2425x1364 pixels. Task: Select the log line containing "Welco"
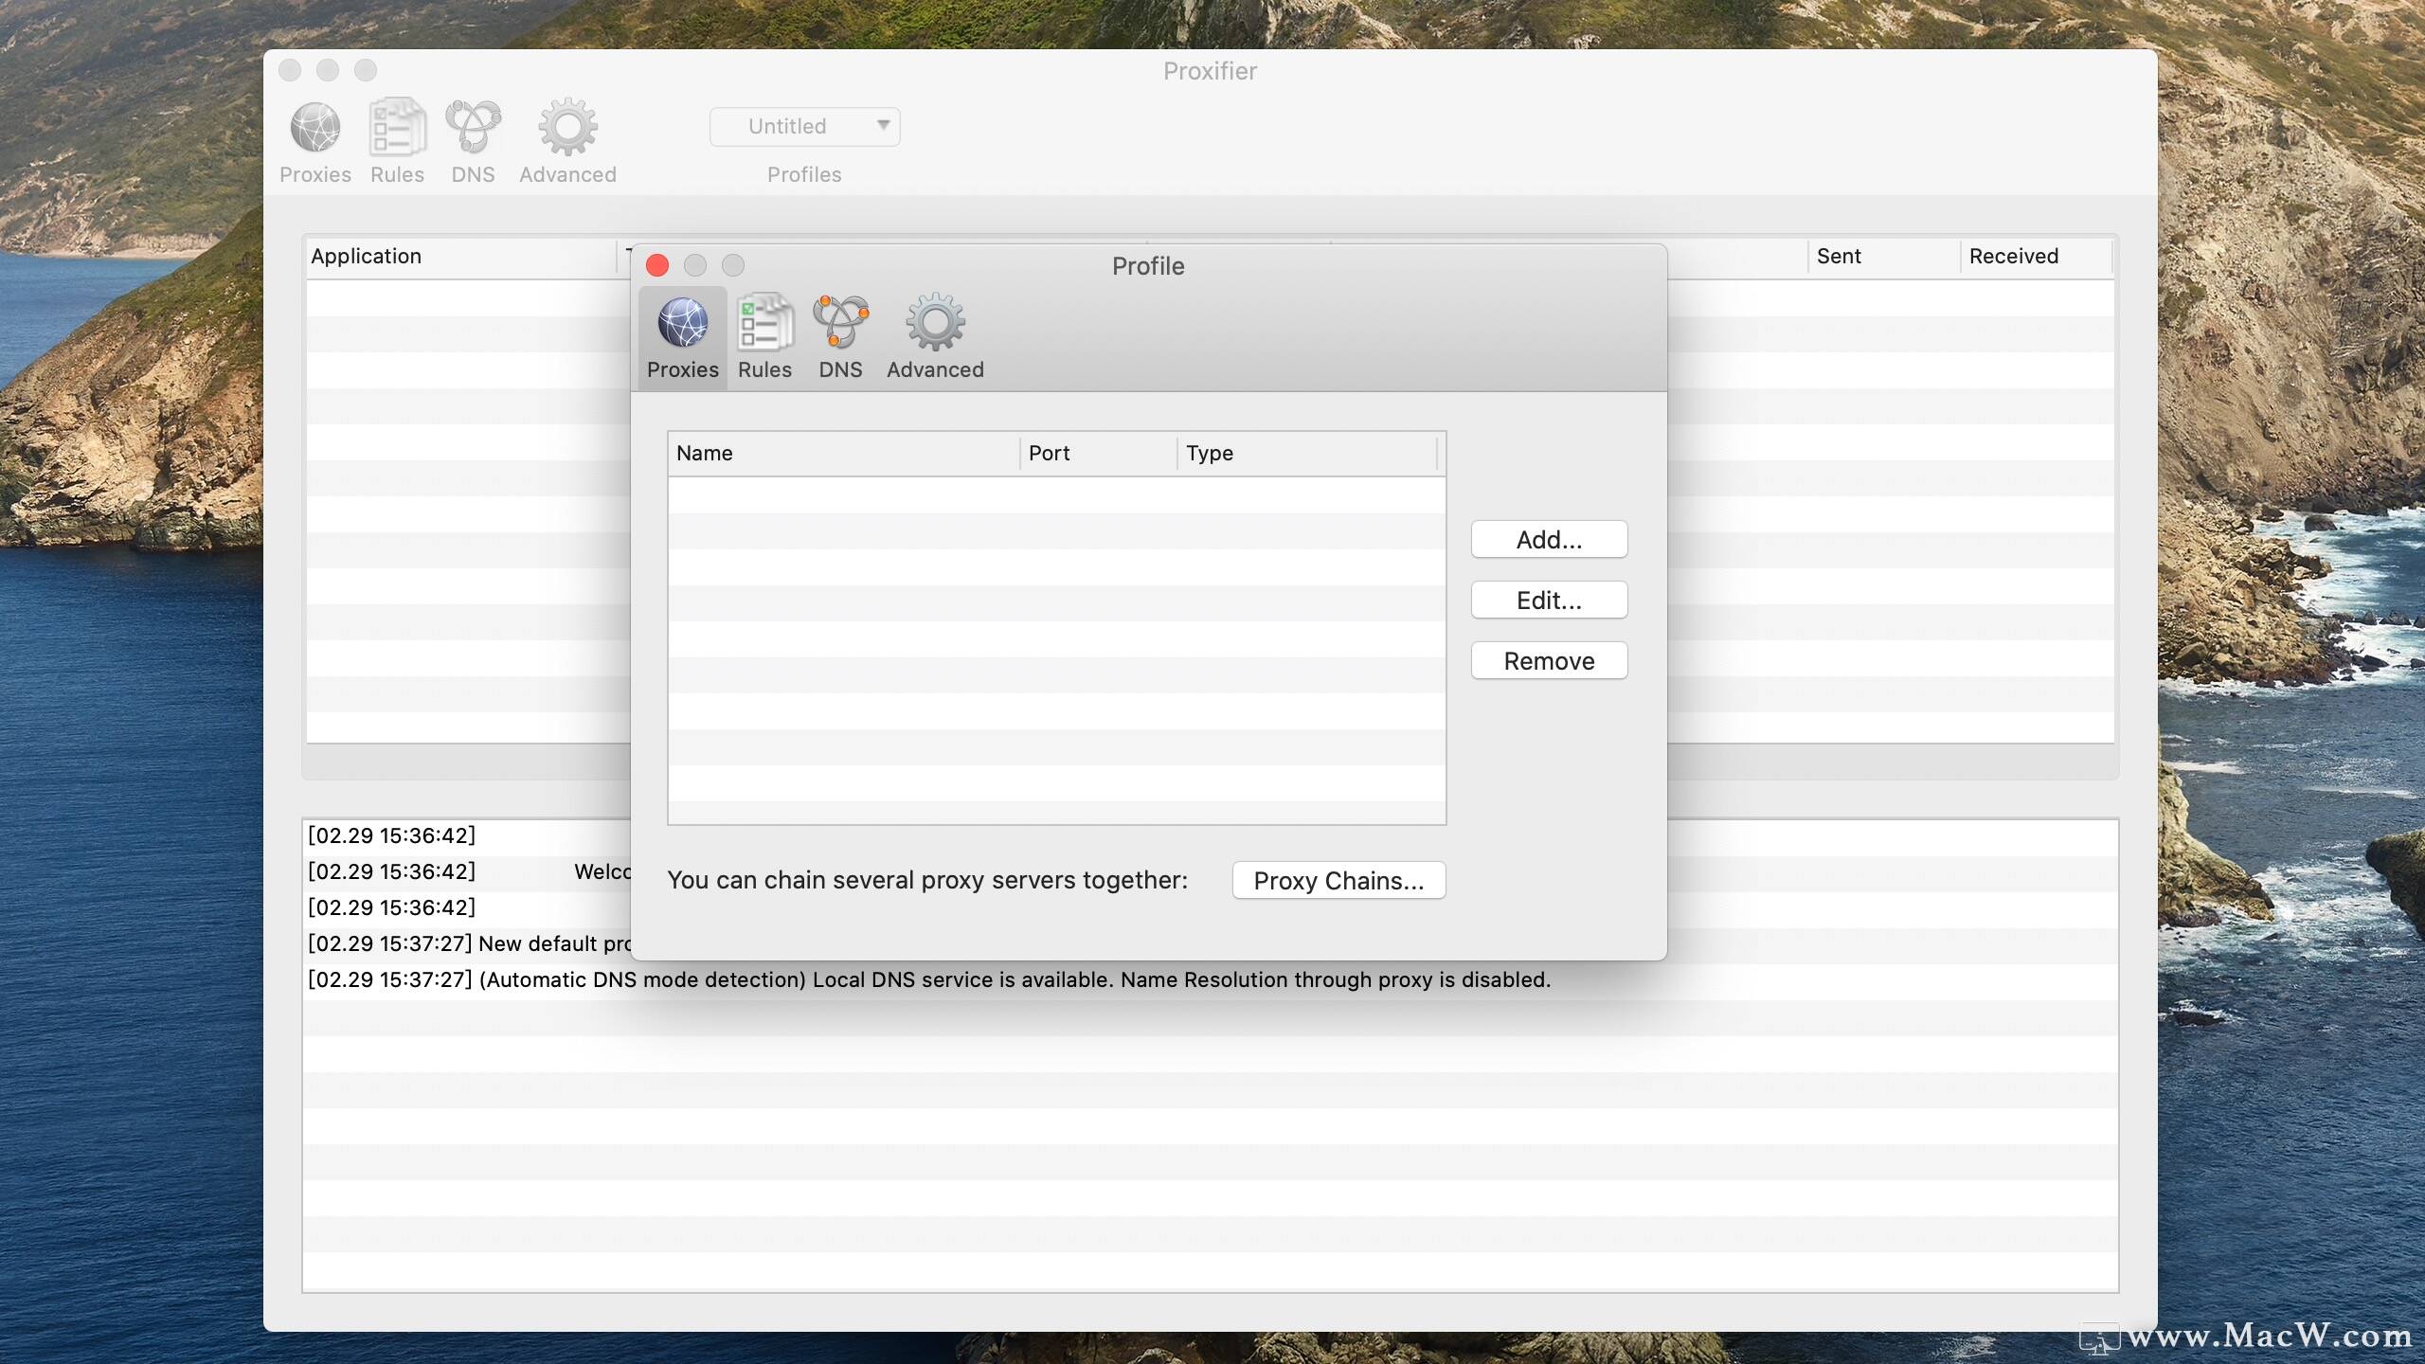469,872
